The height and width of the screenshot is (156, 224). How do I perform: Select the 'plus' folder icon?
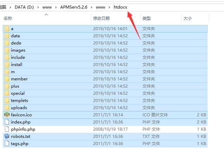tap(7, 86)
